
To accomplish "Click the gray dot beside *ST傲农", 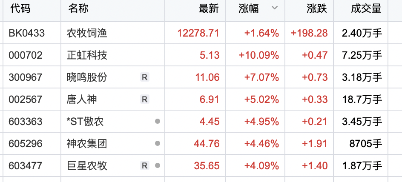I will (x=158, y=122).
